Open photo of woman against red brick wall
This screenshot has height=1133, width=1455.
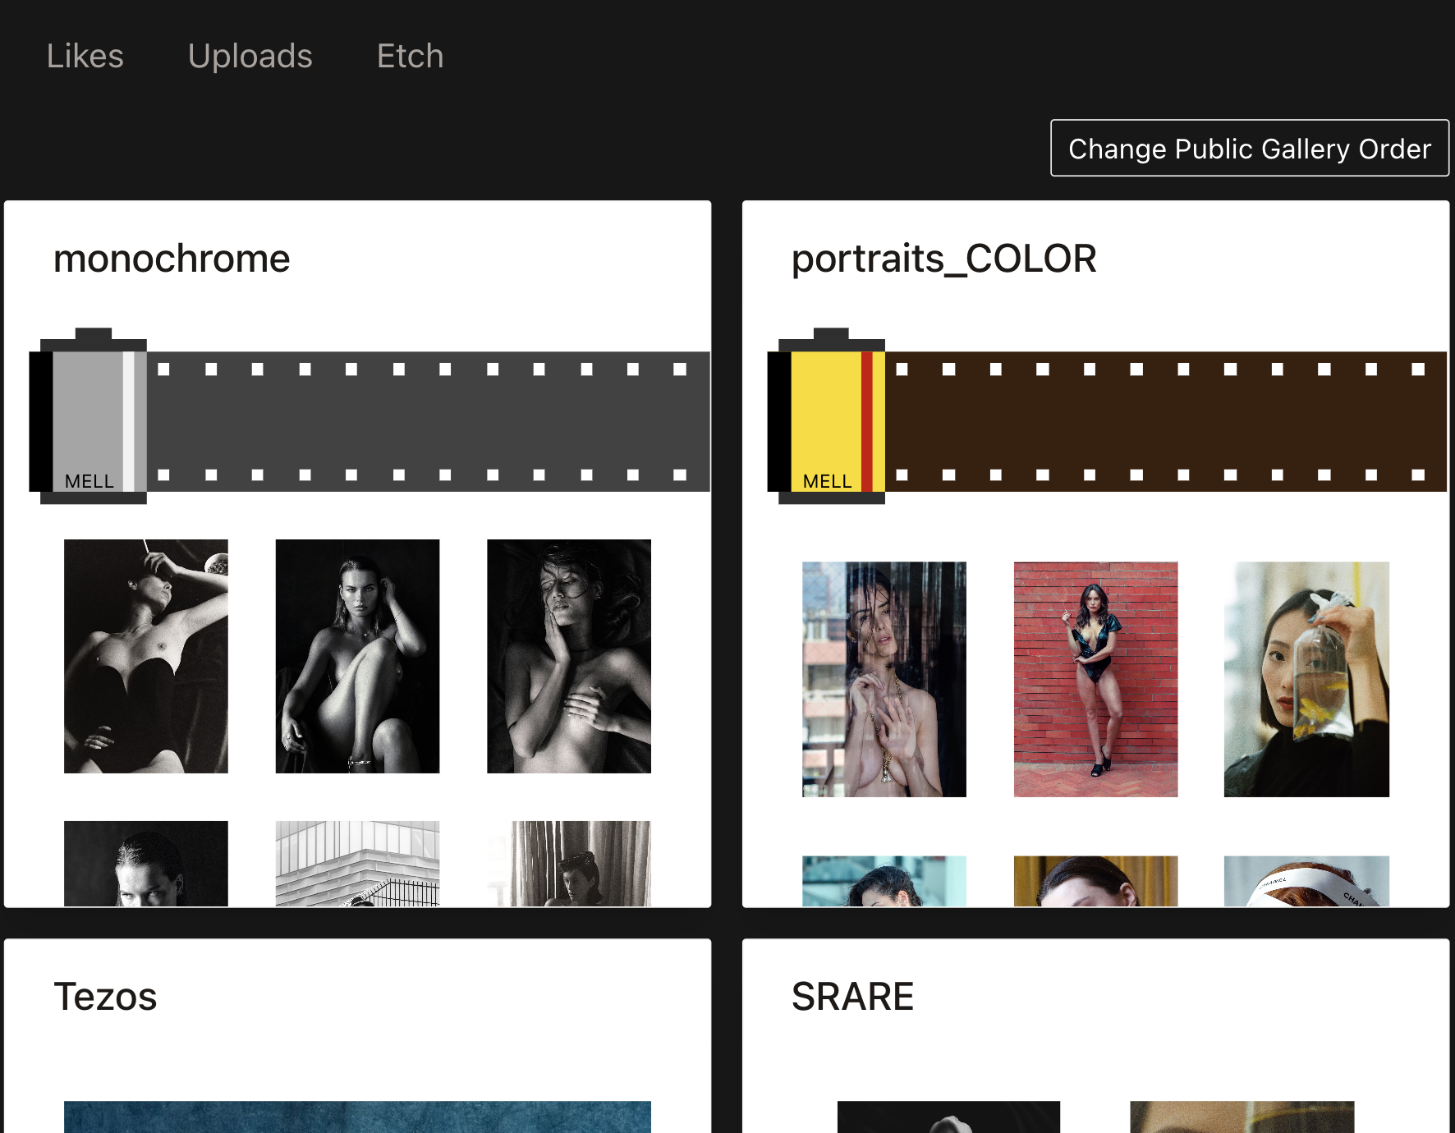point(1095,679)
